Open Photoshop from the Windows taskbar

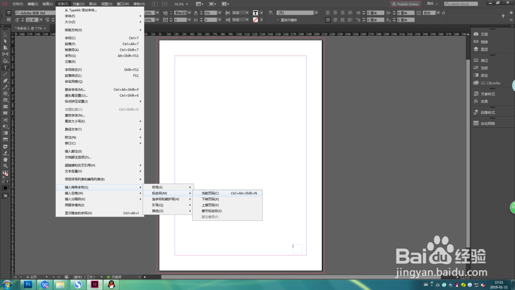[x=28, y=284]
